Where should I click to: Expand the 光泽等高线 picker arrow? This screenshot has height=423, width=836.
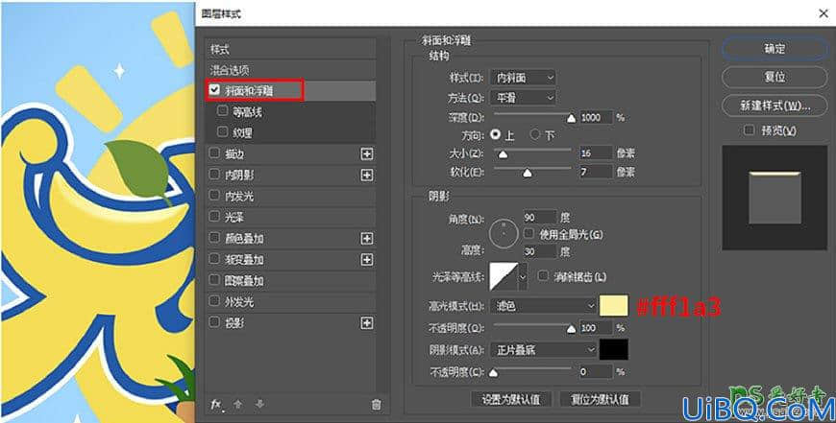pyautogui.click(x=523, y=276)
